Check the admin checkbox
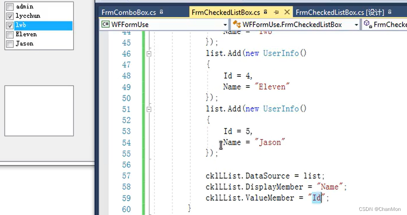Screen dimensions: 407x215 (x=10, y=7)
